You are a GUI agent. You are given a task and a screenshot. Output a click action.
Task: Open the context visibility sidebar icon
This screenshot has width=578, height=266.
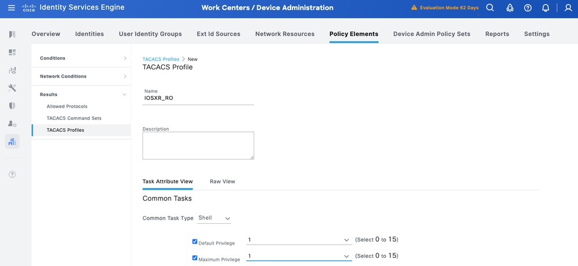click(x=12, y=71)
